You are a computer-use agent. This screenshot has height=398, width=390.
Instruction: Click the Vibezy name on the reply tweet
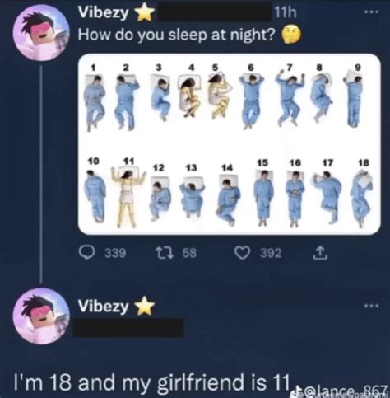click(x=103, y=307)
